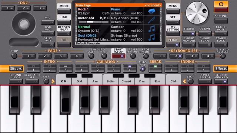The width and height of the screenshot is (237, 133).
Task: Toggle Chord Scan
Action: tap(205, 45)
